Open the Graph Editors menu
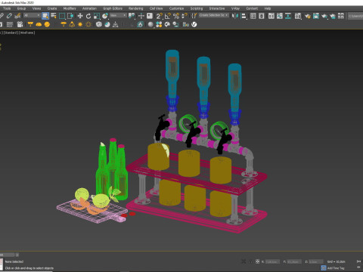 click(x=113, y=8)
